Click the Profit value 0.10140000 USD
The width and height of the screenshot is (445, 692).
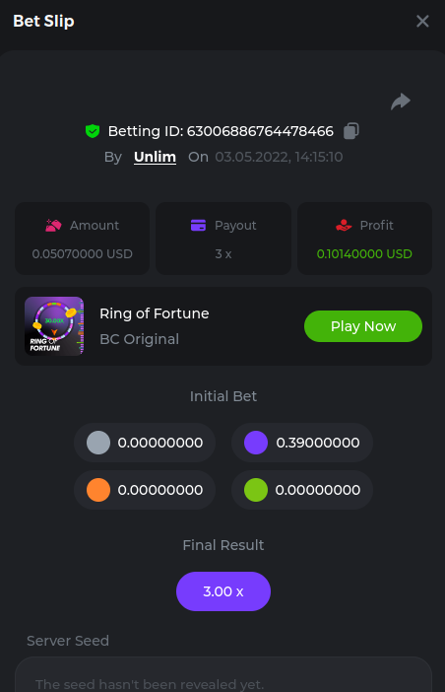[364, 253]
